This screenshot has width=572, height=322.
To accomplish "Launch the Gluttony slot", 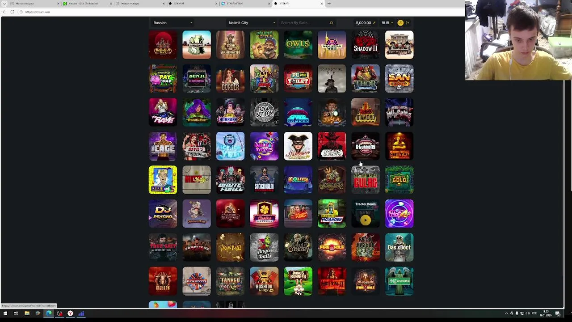I will 366,146.
